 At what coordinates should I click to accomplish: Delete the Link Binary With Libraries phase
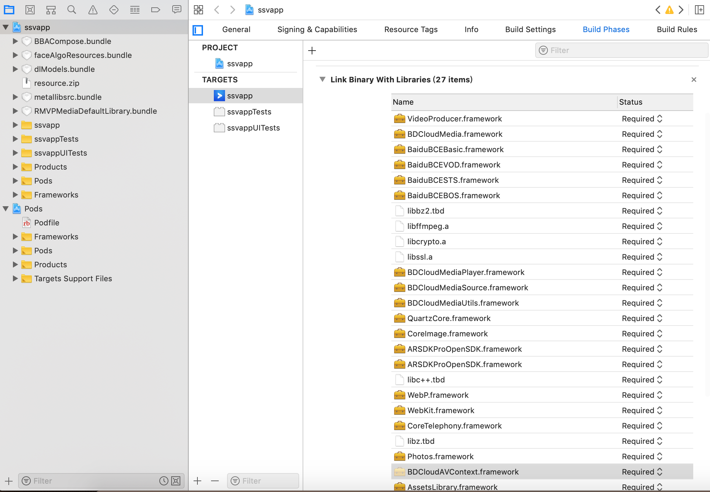tap(694, 80)
